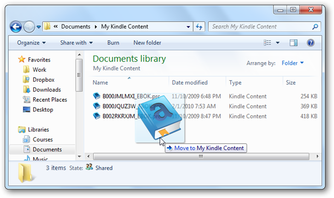
Task: Click the 11/10/2009 6:48 PM date cell
Action: tap(196, 96)
